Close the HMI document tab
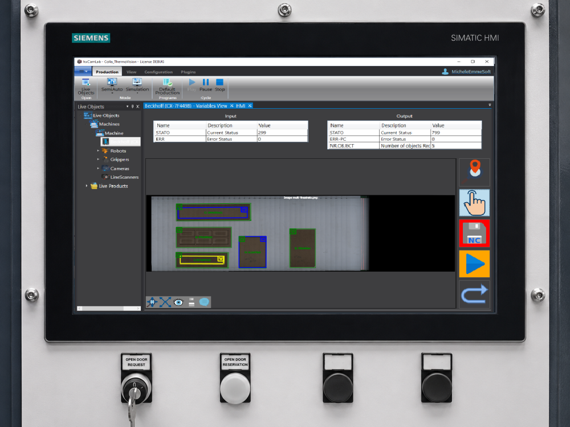Screen dimensions: 570x427 coord(250,106)
